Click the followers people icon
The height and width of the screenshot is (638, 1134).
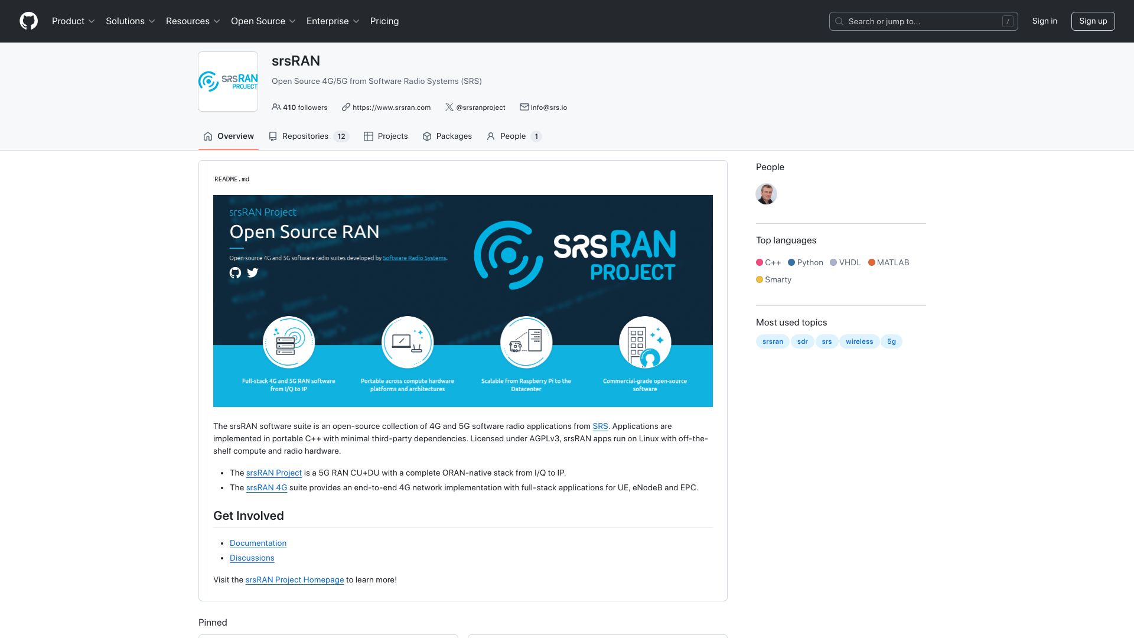click(x=276, y=107)
